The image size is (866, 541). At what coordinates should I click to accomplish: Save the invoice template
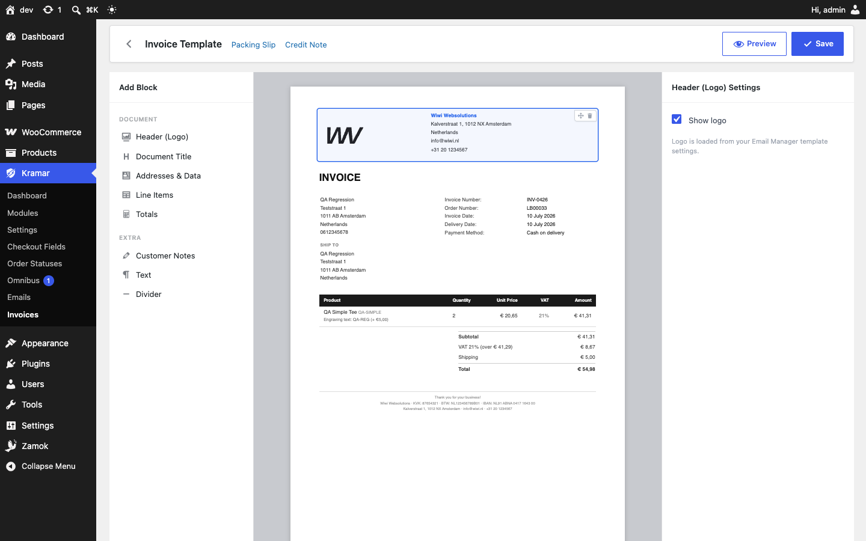(817, 44)
